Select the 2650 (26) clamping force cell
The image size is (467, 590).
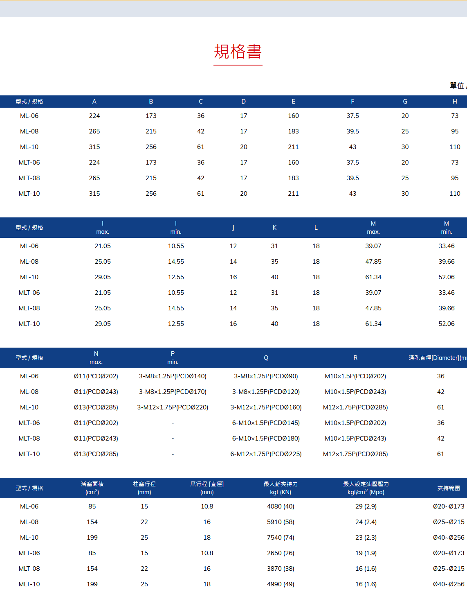click(281, 553)
